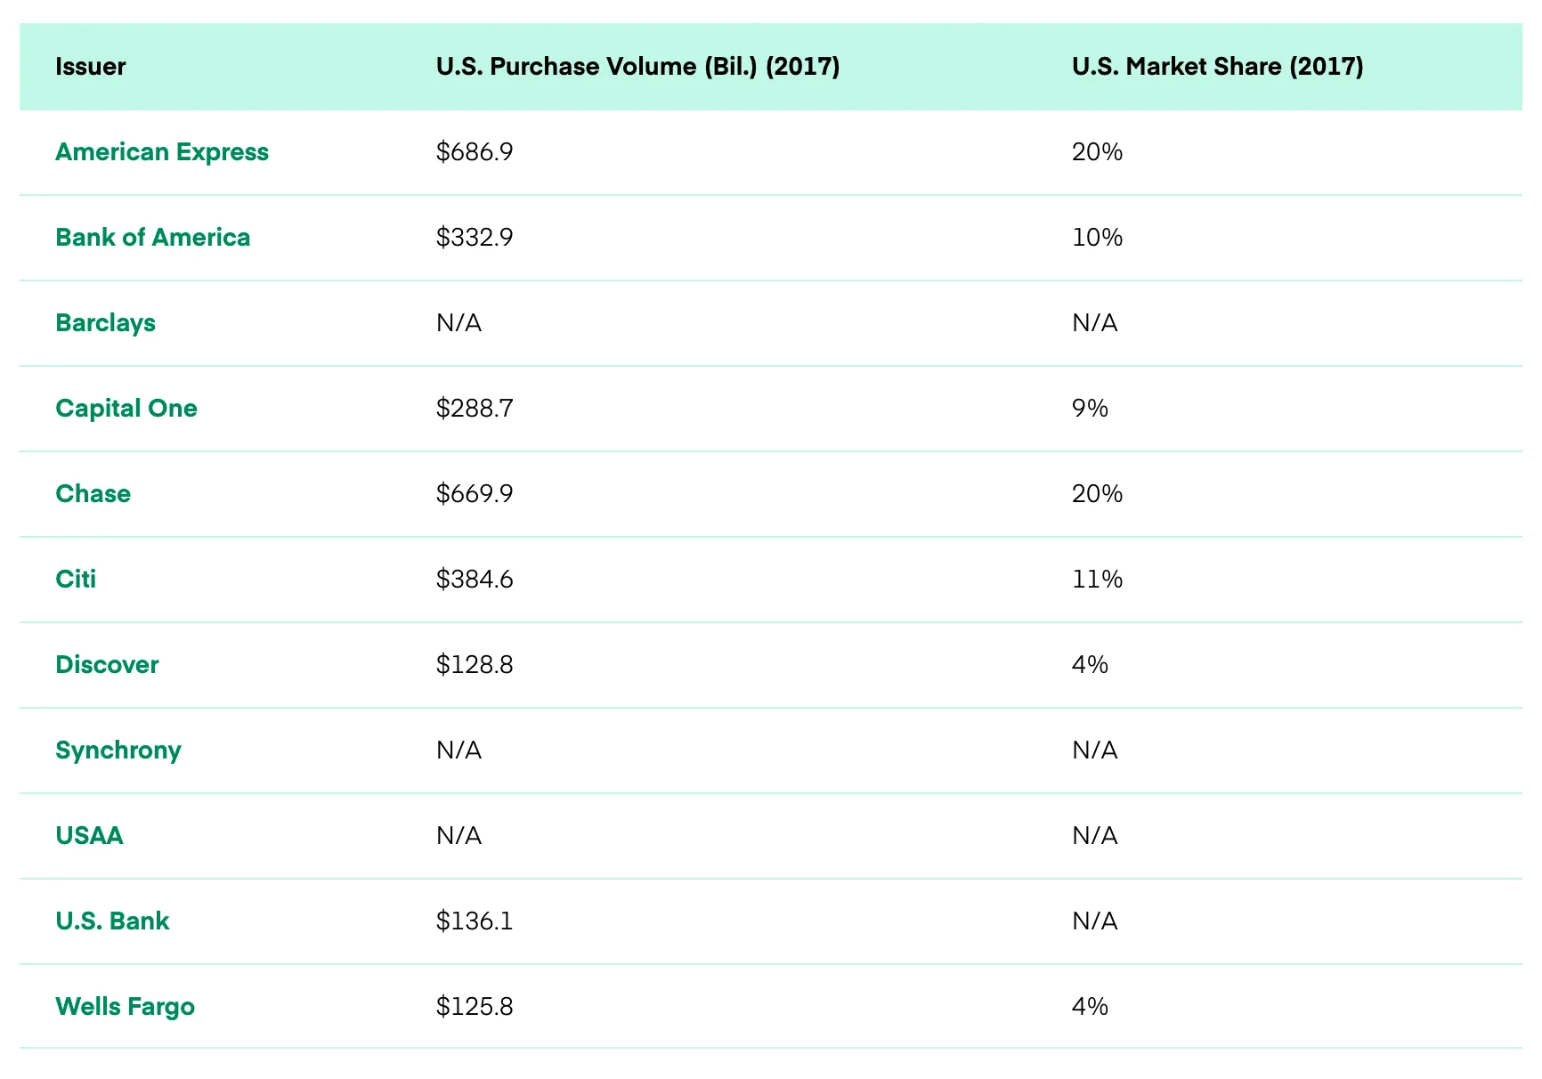Select the $686.9 purchase volume cell

(x=475, y=152)
